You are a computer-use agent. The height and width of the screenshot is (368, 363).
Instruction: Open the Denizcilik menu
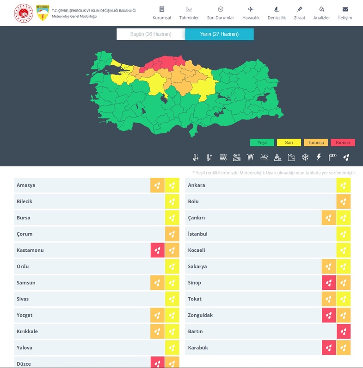point(277,13)
